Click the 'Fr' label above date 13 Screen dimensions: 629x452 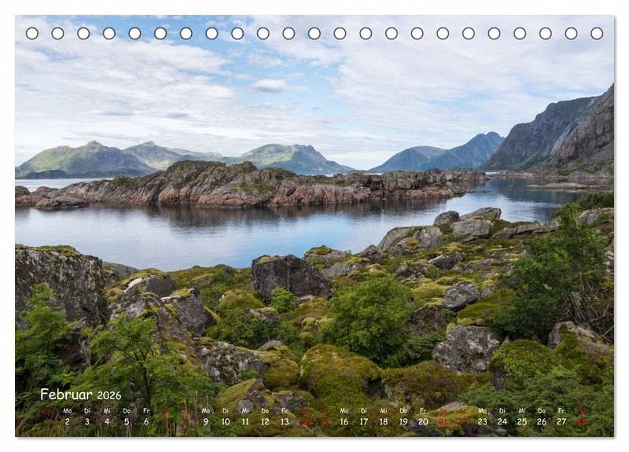(x=285, y=410)
